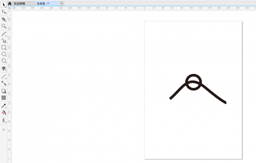Choose the Connector tool
The image size is (256, 163).
click(4, 83)
